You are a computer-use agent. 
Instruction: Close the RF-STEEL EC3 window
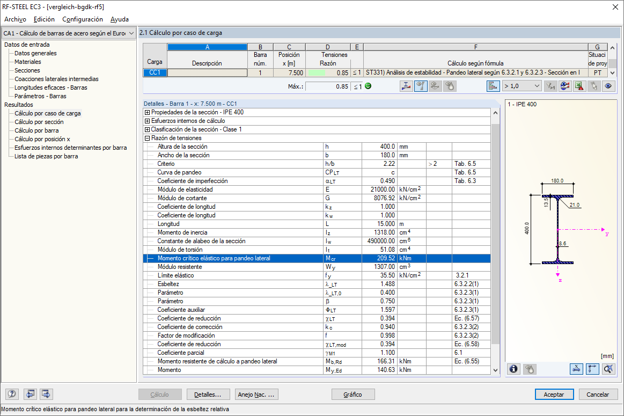pos(615,7)
